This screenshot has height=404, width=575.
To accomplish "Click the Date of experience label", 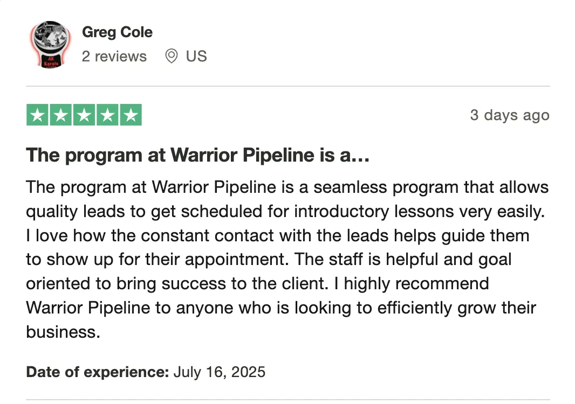I will [x=98, y=372].
